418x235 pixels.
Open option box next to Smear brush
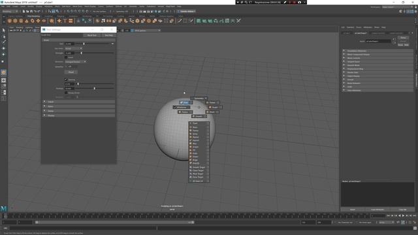coord(208,157)
